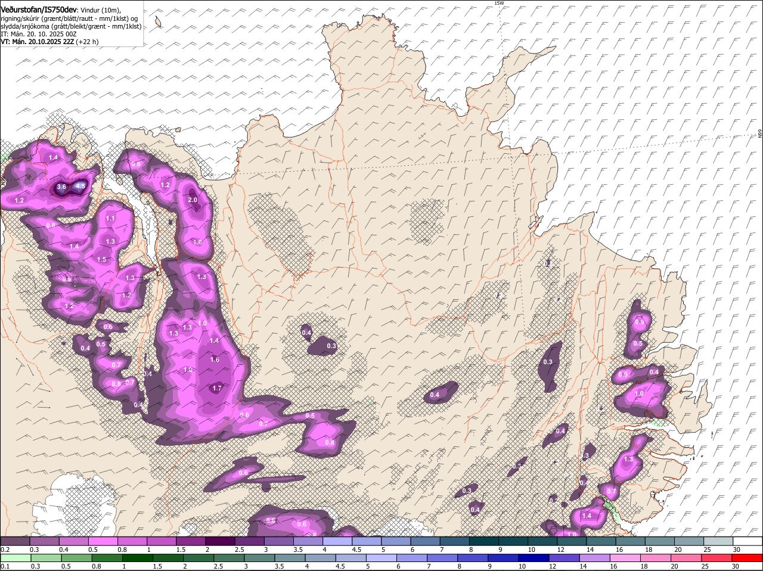Image resolution: width=763 pixels, height=571 pixels.
Task: Click the 1.1 precipitation label on the map
Action: coord(110,219)
